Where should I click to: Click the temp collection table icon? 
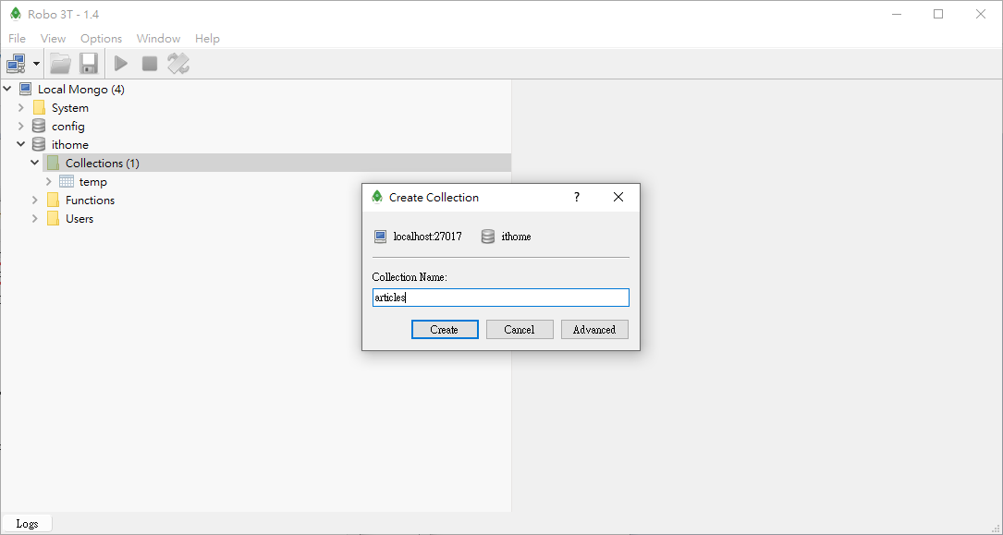tap(67, 182)
